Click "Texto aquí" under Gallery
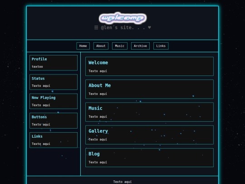 pos(98,139)
